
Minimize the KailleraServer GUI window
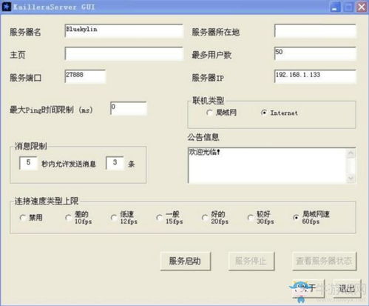[335, 7]
